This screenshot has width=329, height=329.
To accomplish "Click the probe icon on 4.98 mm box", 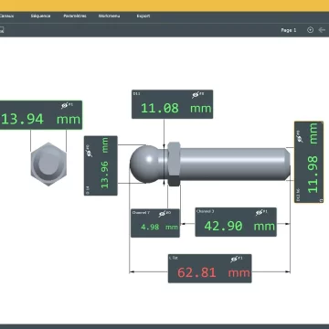I will click(162, 214).
